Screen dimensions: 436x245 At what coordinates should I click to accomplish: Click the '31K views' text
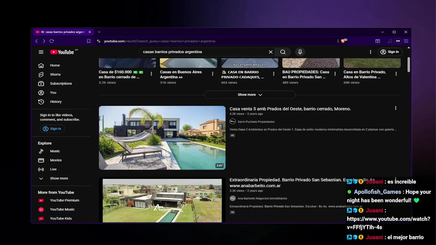[168, 83]
